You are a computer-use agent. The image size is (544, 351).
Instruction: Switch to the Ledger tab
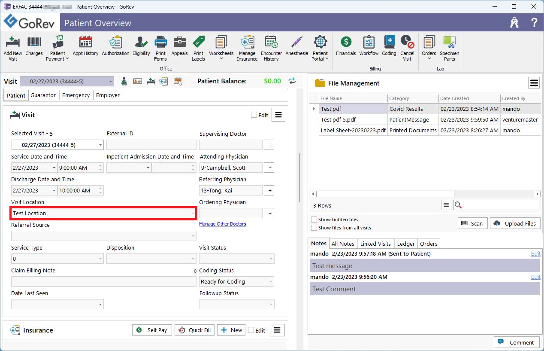tap(406, 244)
